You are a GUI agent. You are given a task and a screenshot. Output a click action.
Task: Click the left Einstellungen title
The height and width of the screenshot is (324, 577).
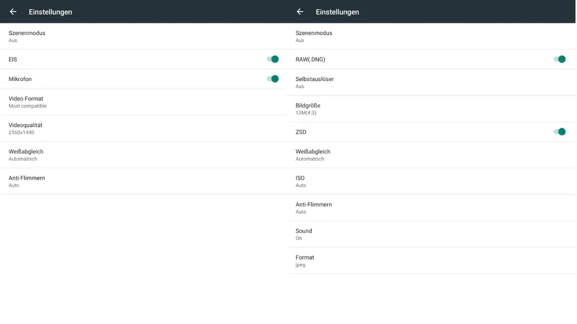(x=51, y=12)
